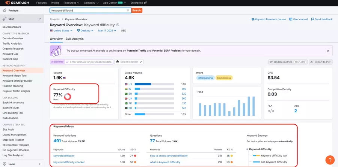Open the Enterprise external link
The height and width of the screenshot is (167, 338).
[139, 3]
